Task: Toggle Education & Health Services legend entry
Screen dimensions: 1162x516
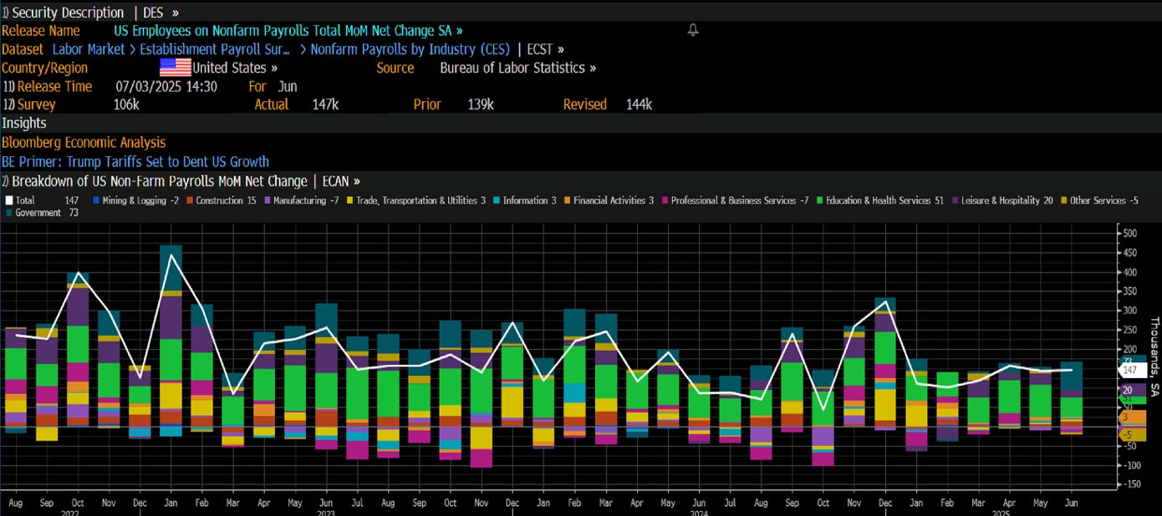Action: tap(880, 200)
